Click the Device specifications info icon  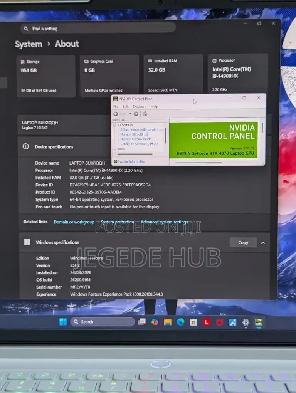click(x=26, y=146)
